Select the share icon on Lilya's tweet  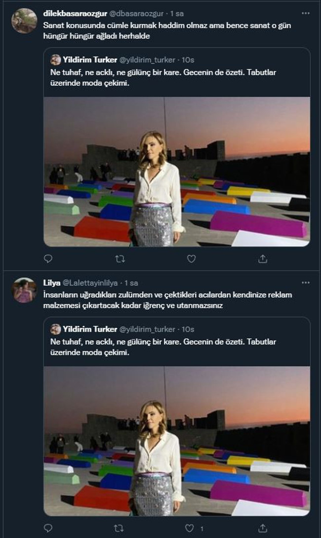tap(262, 527)
